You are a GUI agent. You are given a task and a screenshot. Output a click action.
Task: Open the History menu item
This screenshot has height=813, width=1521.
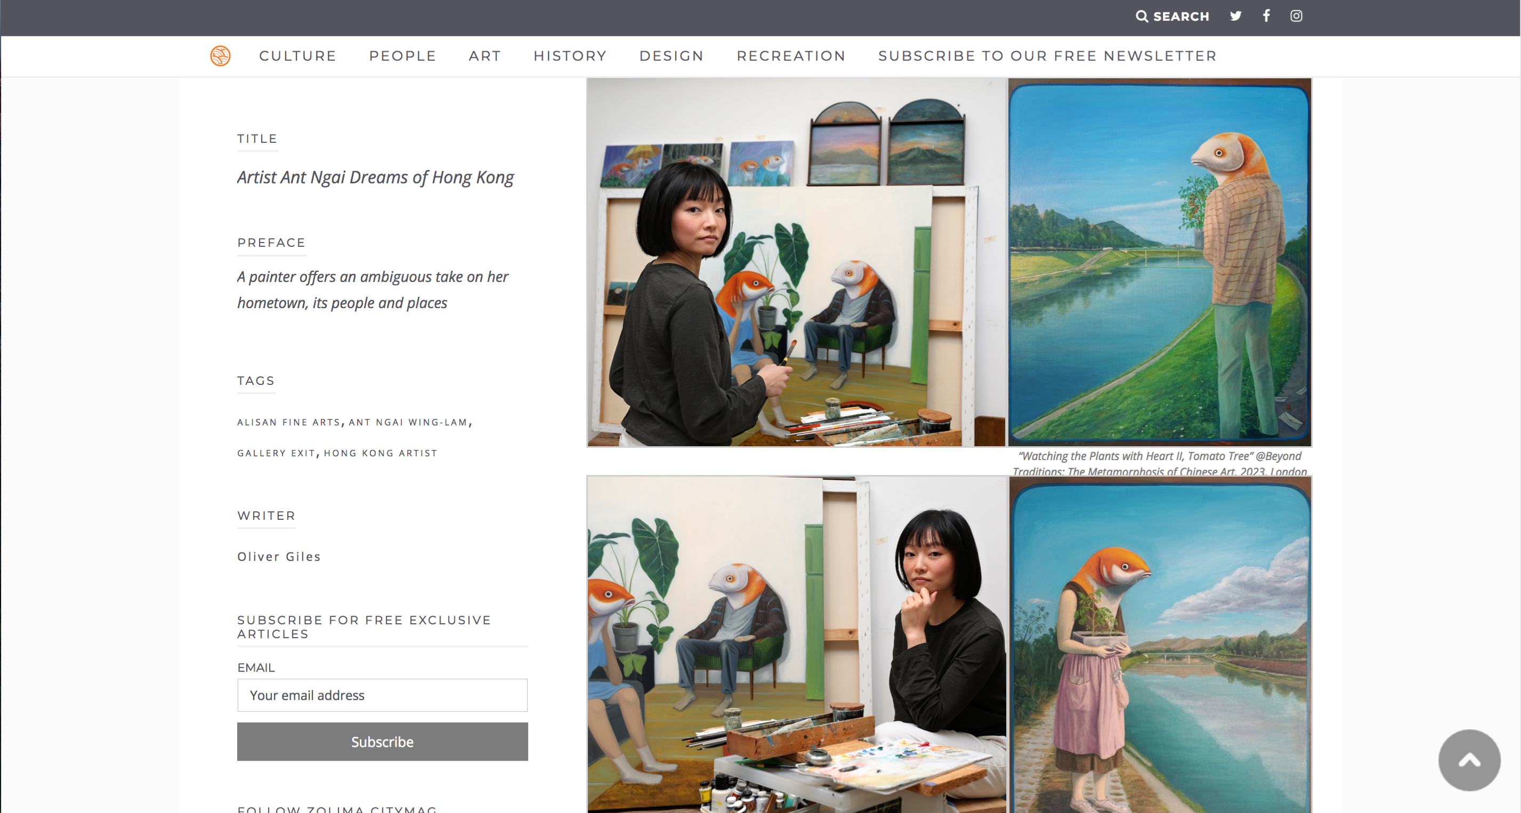(x=570, y=56)
